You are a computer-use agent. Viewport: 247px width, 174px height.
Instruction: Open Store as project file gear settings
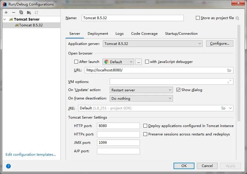point(237,18)
